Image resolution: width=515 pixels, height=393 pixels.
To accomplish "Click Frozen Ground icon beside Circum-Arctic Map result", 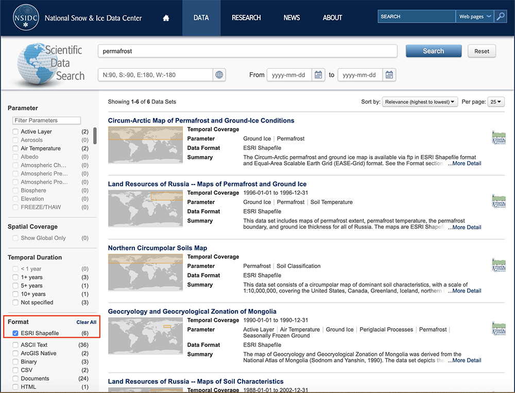I will click(x=499, y=138).
